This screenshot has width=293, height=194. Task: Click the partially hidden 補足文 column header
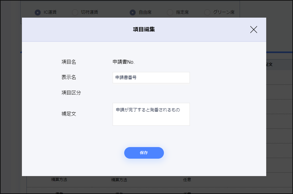[269, 64]
